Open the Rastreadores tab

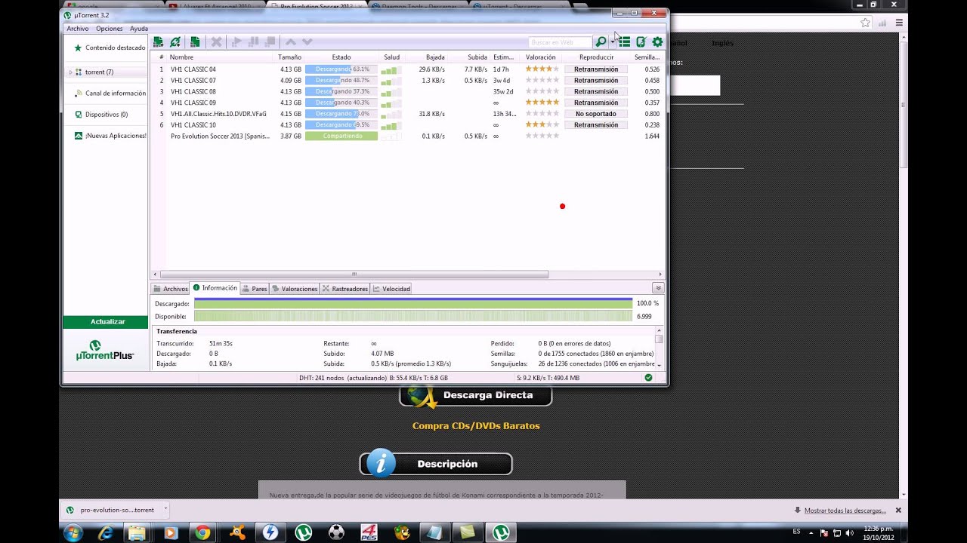point(345,289)
